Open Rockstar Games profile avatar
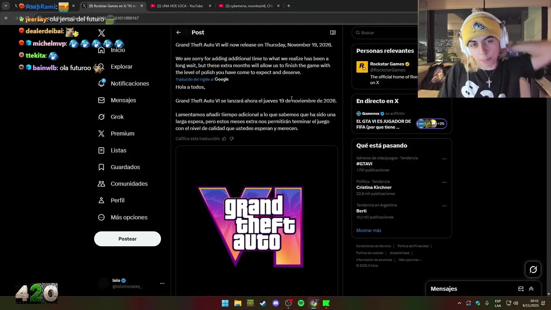551x310 pixels. pos(362,67)
